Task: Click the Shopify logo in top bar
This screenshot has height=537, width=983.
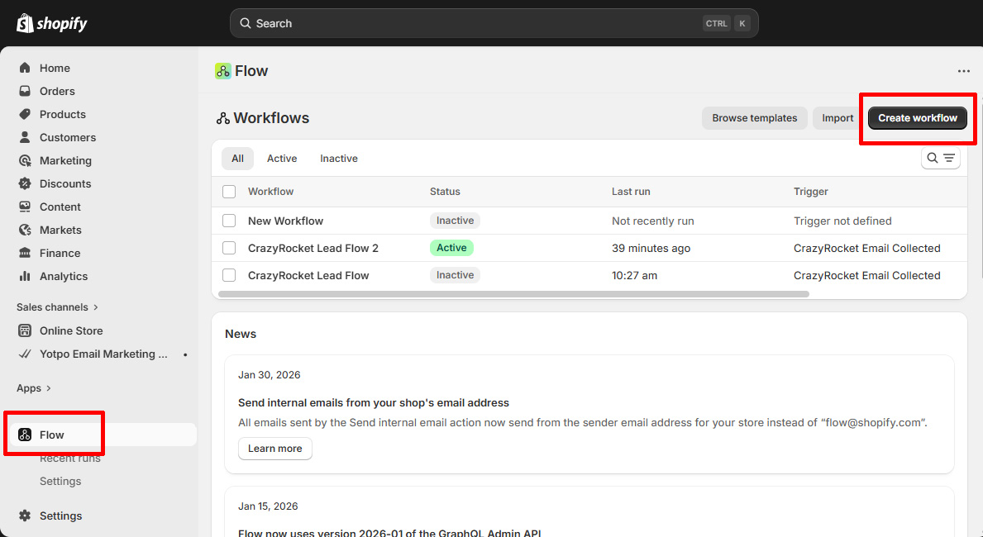Action: coord(51,23)
